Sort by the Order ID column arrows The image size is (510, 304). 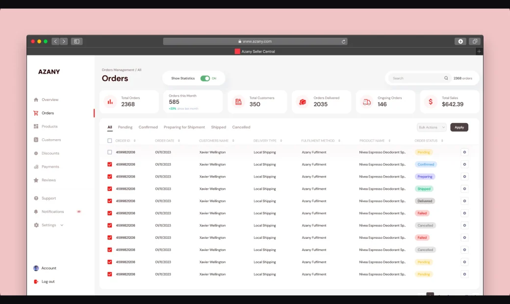click(135, 141)
